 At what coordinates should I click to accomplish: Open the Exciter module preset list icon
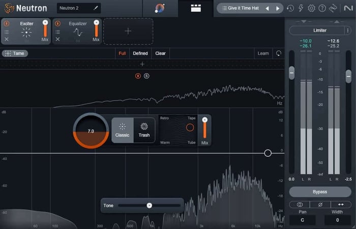click(7, 32)
